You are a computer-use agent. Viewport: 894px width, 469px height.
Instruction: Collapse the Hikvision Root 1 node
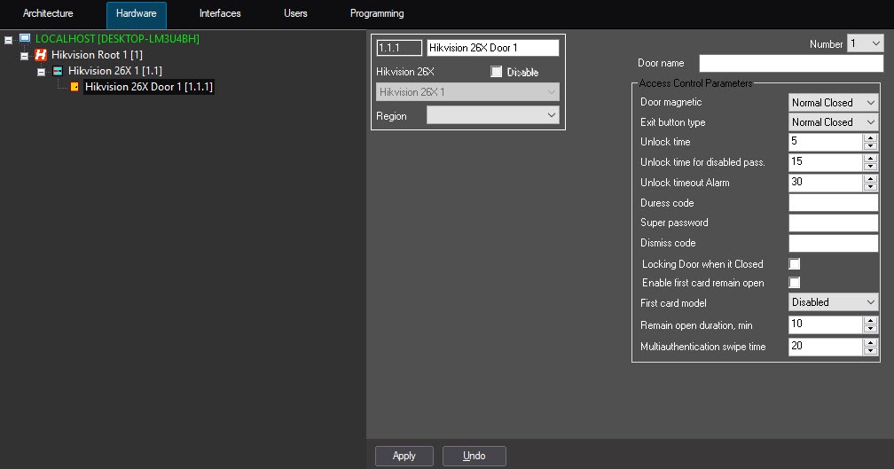25,56
